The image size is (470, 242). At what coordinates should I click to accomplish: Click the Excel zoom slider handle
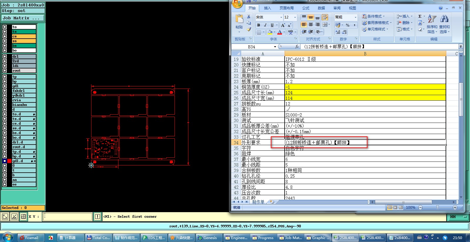pyautogui.click(x=437, y=207)
